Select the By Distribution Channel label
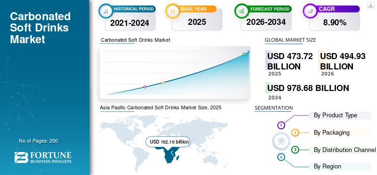The image size is (377, 175). [x=344, y=150]
